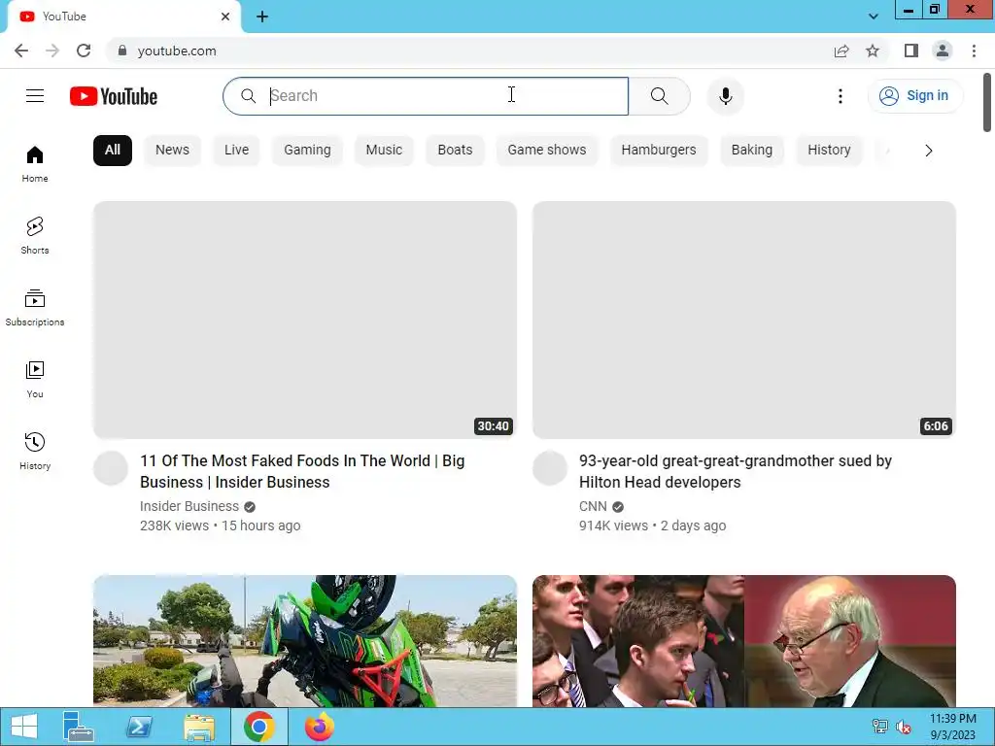The width and height of the screenshot is (995, 746).
Task: Select the Game shows filter chip
Action: [x=547, y=151]
